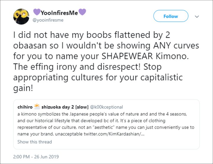Click the purple heart before YooInfiresMe
Viewport: 213px width, 164px height.
37,12
